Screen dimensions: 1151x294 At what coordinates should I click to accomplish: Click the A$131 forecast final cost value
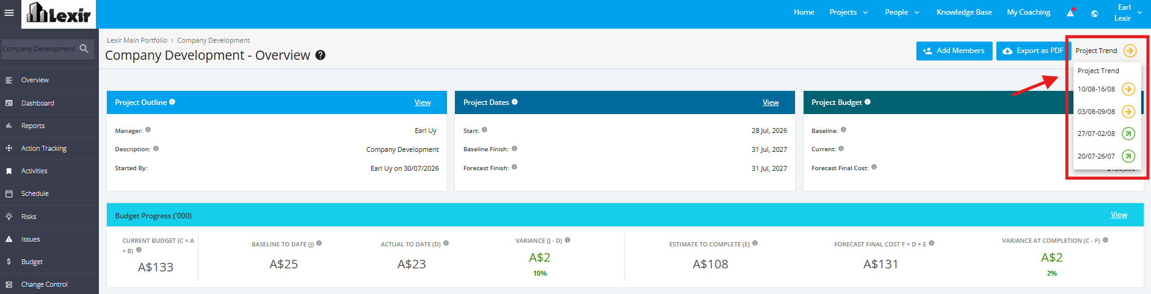point(880,264)
